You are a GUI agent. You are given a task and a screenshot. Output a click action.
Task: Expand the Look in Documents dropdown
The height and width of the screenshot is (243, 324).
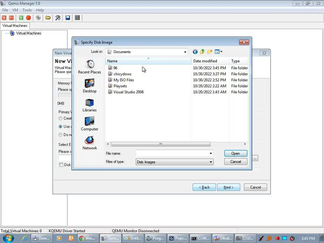(185, 52)
